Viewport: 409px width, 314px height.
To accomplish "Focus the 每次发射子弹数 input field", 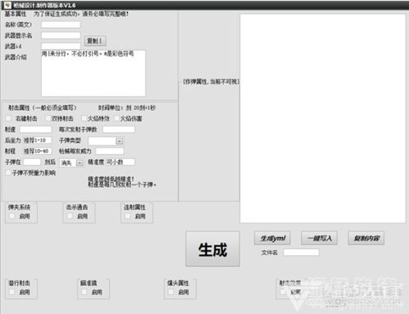I will 119,130.
